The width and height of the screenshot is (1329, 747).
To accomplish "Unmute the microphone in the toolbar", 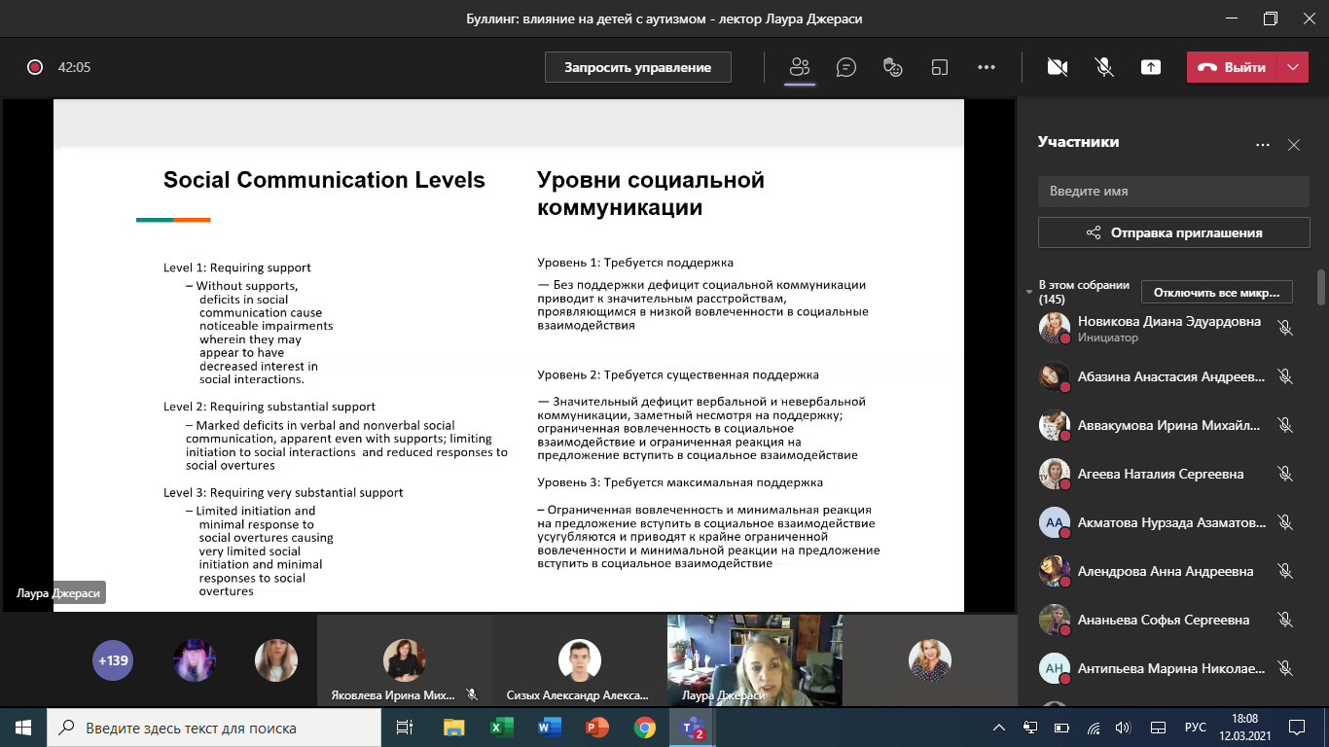I will [x=1104, y=67].
